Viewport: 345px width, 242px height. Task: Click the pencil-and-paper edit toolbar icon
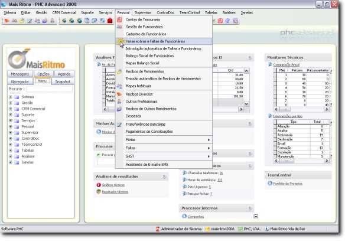[x=30, y=21]
